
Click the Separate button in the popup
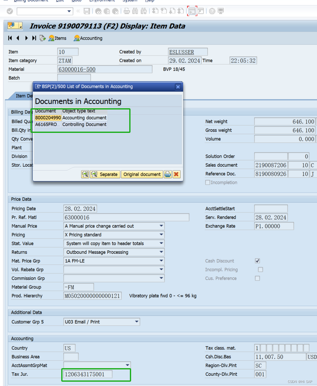tap(105, 174)
